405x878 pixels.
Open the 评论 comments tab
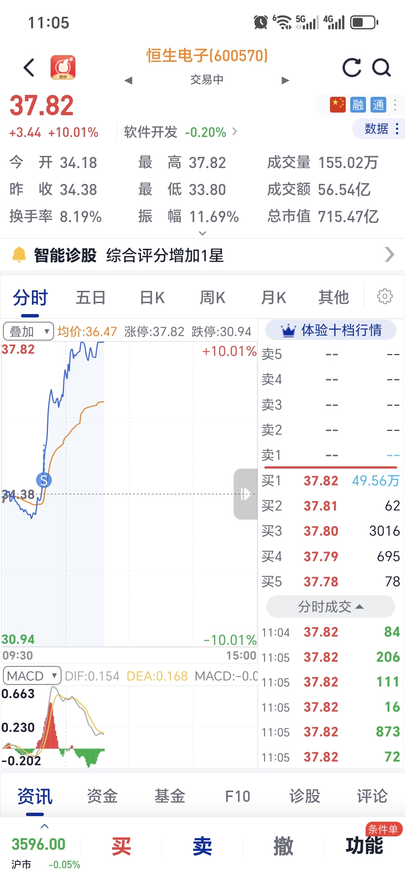click(372, 796)
